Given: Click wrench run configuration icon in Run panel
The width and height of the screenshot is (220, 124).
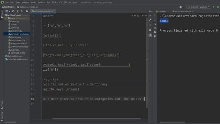Looking at the screenshot, I should click(x=150, y=20).
